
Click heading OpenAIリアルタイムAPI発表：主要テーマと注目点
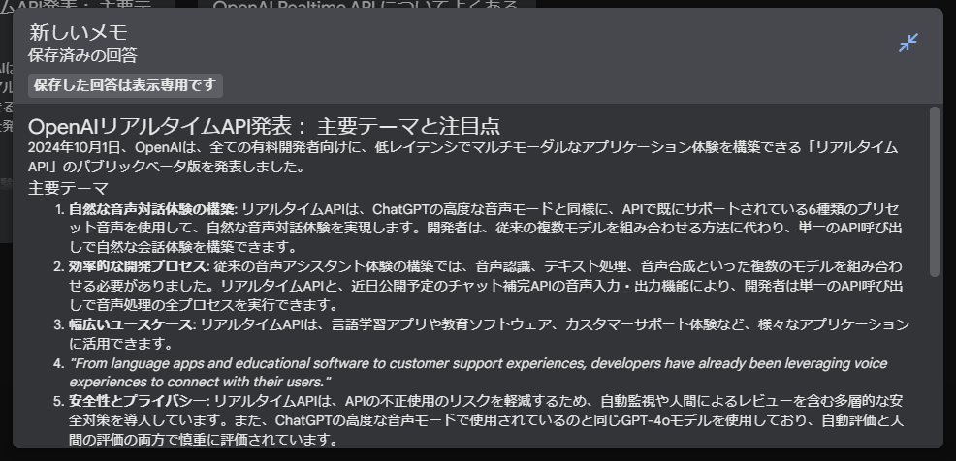coord(264,126)
